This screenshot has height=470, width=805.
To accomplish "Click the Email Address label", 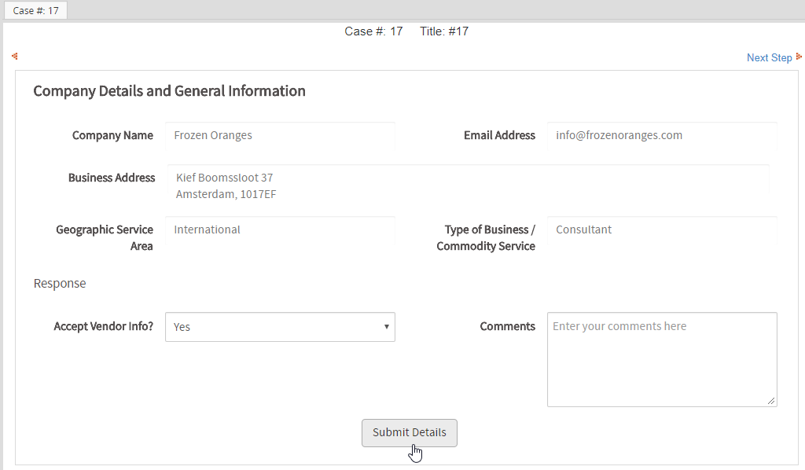I will pos(499,135).
